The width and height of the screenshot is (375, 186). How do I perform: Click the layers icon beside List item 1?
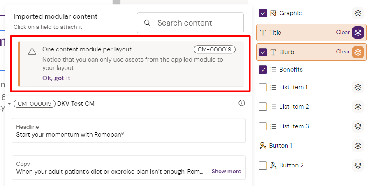[x=358, y=87]
